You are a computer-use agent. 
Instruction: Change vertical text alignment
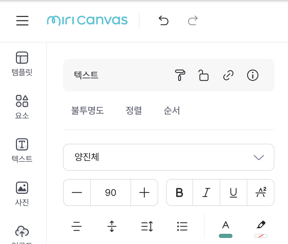point(112,226)
